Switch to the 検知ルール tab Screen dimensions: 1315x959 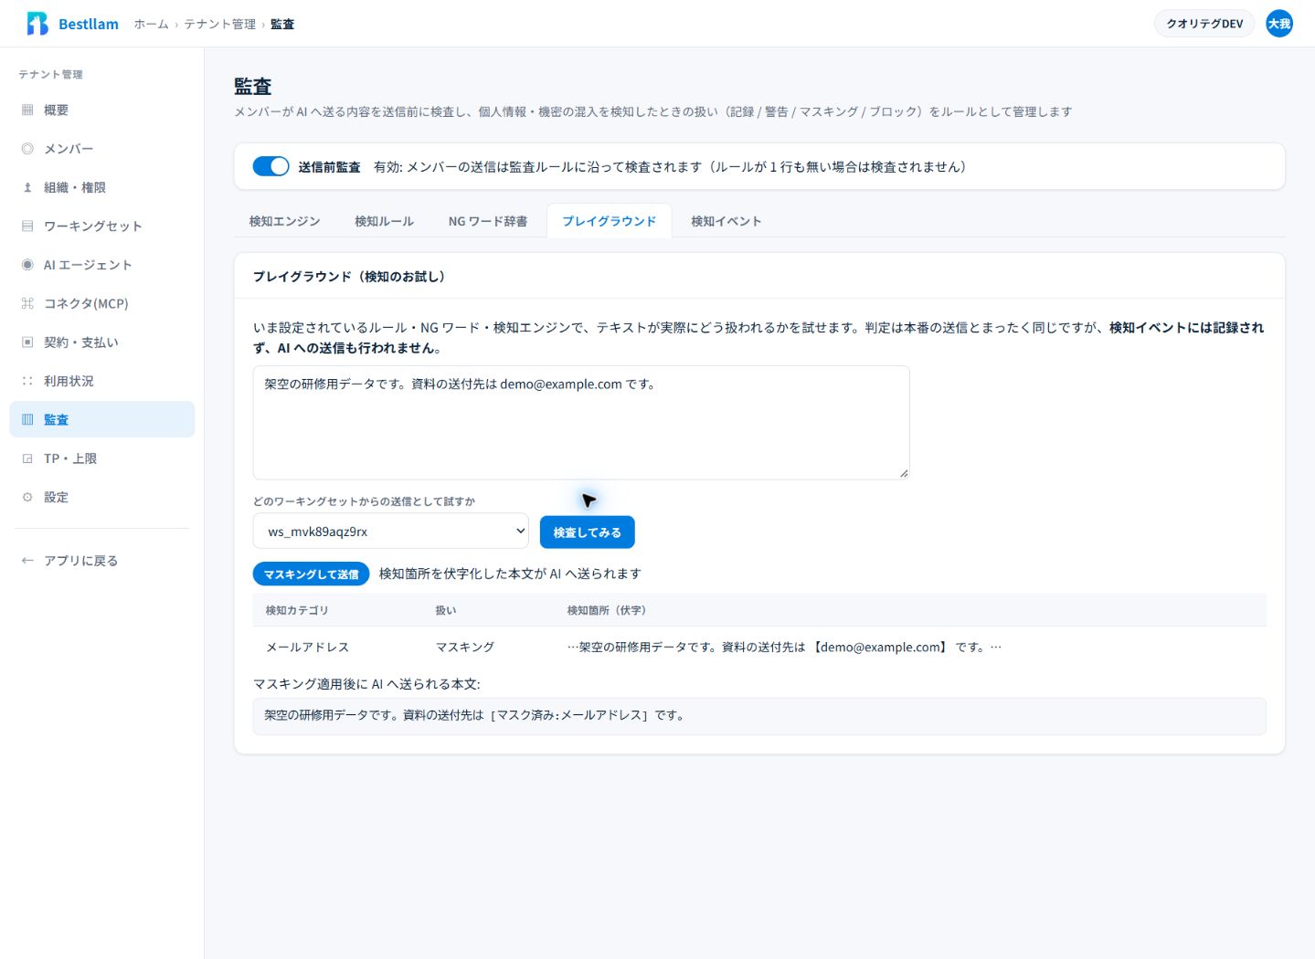(x=384, y=221)
